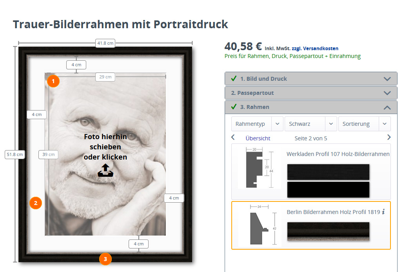Click the zzgl. Versandkosten link
This screenshot has height=272, width=414.
point(315,49)
